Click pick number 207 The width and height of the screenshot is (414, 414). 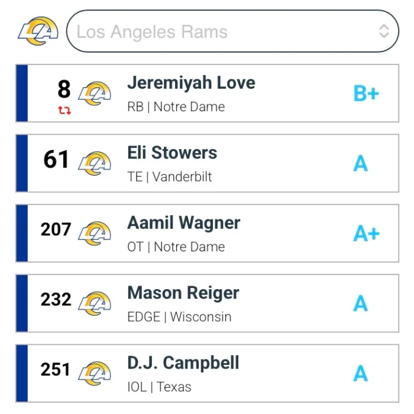[x=56, y=229]
